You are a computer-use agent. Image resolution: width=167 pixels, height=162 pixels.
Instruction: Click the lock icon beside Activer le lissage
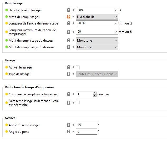[x=69, y=67]
